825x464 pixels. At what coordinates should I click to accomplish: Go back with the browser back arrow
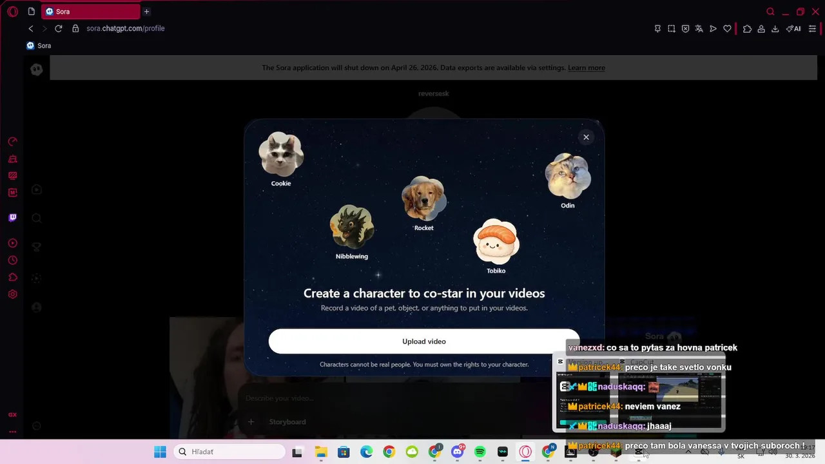coord(30,28)
